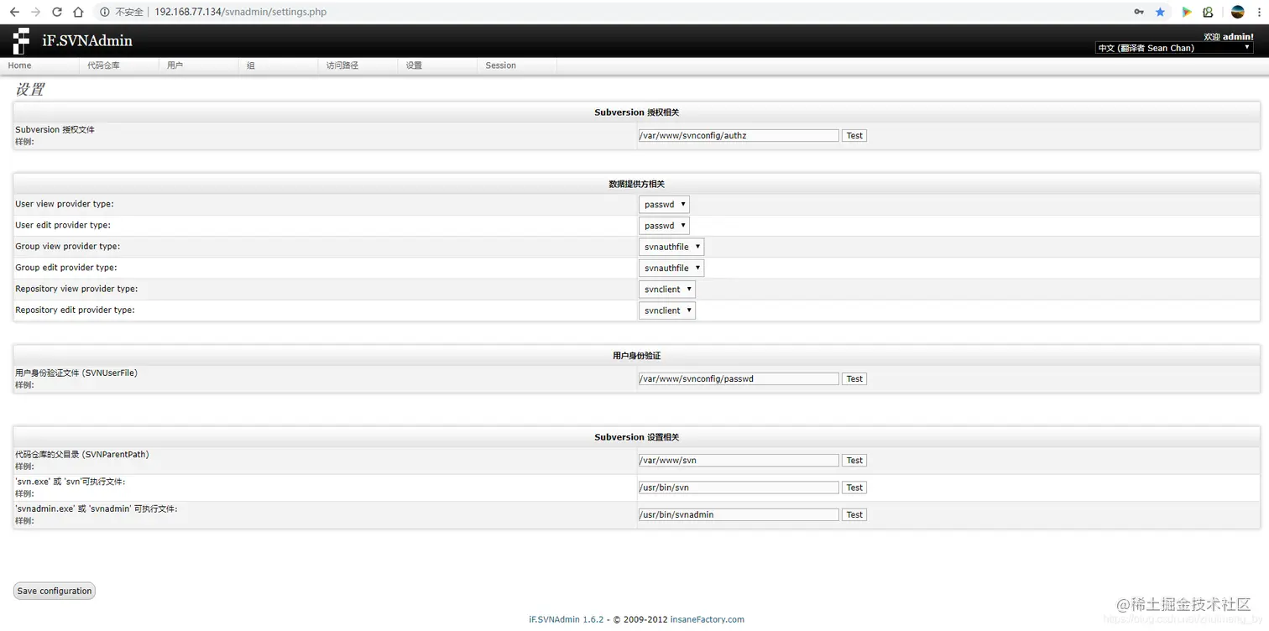Open Repository view provider type dropdown
1269x631 pixels.
point(667,289)
